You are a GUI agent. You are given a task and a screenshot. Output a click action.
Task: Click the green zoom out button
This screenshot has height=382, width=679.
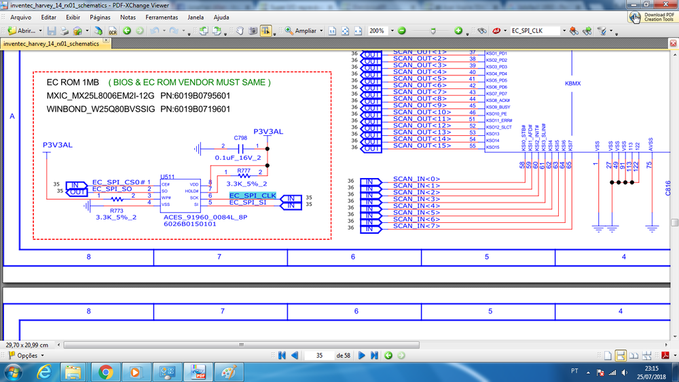[x=402, y=31]
